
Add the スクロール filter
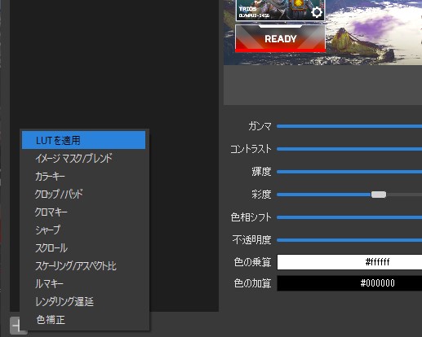(x=83, y=247)
